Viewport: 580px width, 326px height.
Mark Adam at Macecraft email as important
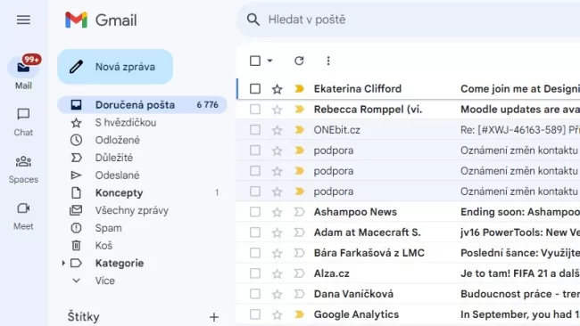tap(299, 232)
